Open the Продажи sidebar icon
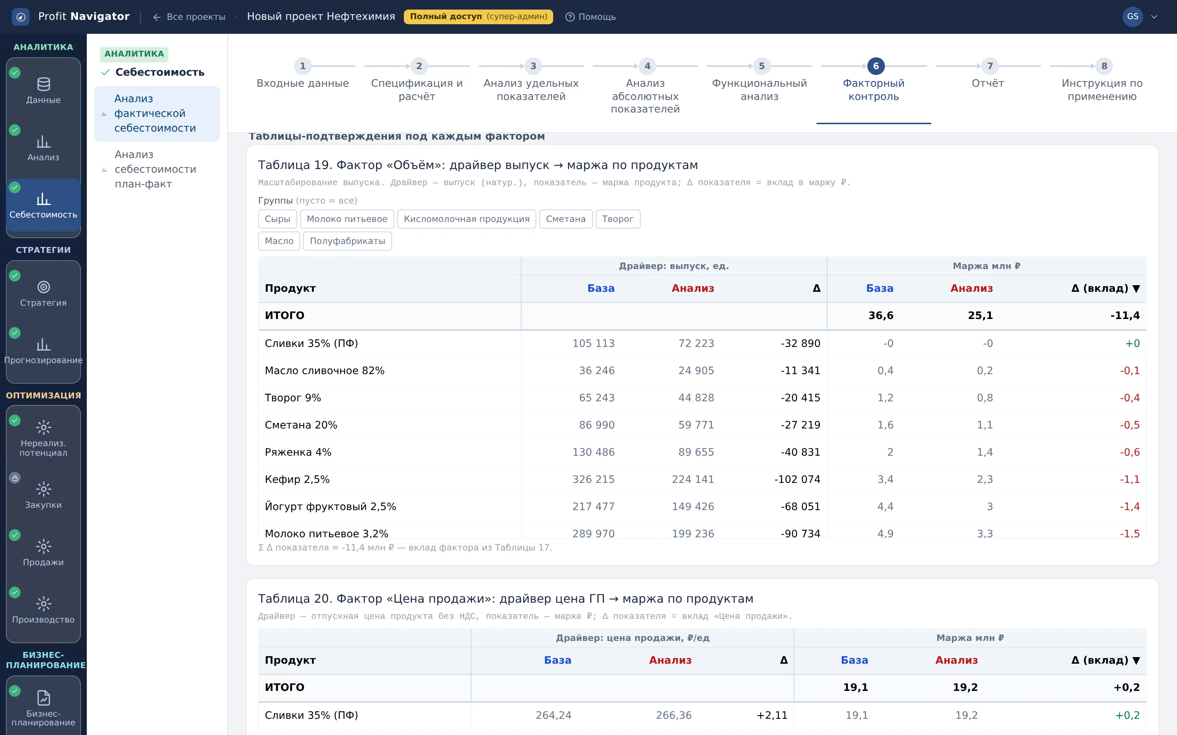The width and height of the screenshot is (1177, 735). [43, 546]
